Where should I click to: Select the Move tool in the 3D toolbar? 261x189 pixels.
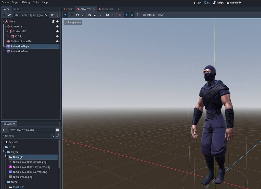(72, 15)
